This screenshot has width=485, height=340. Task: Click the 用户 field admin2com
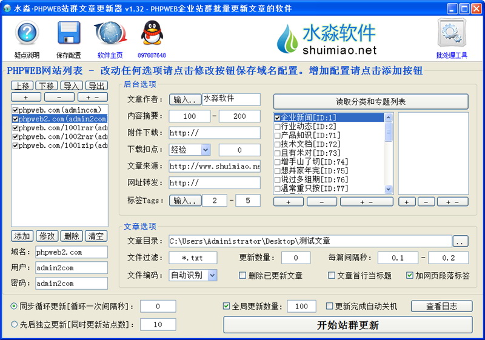(72, 268)
